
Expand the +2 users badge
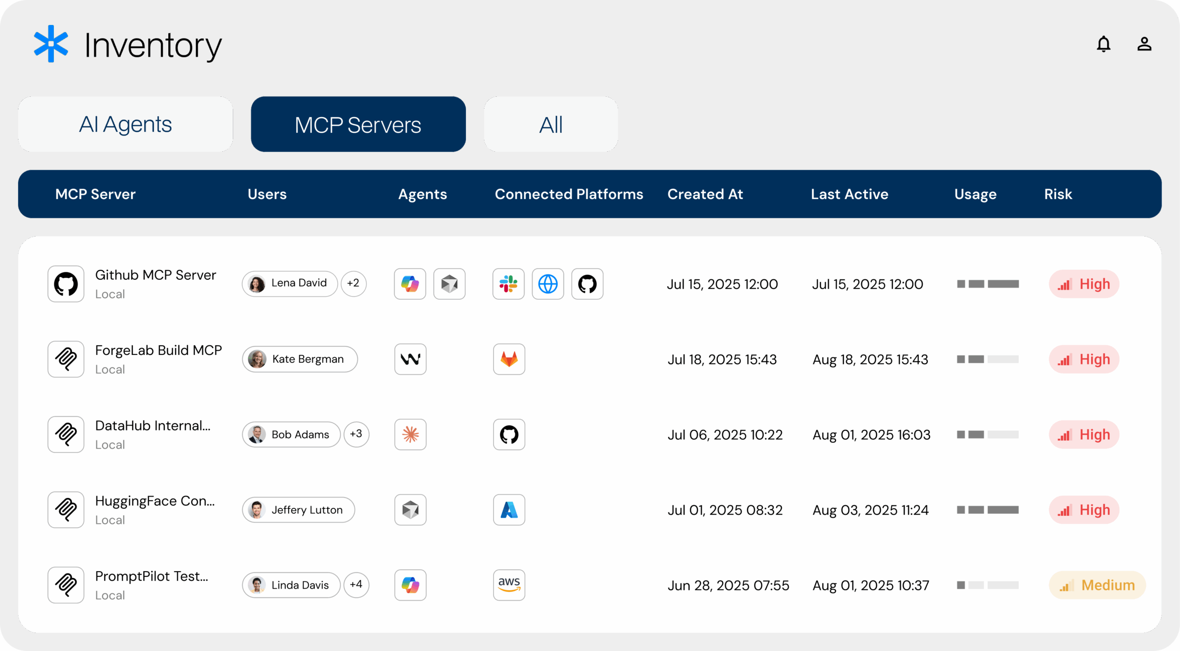354,283
